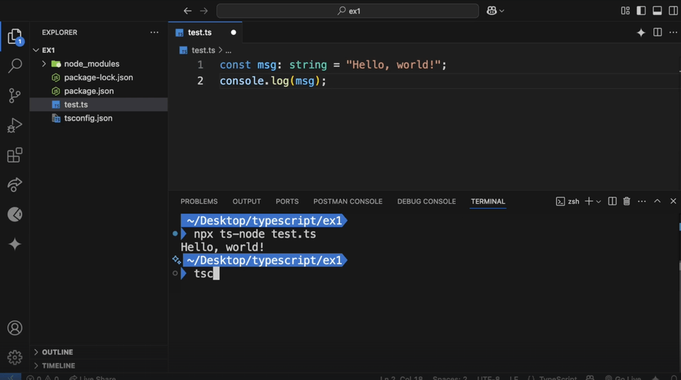The height and width of the screenshot is (380, 681).
Task: Open the Postman icon in activity bar
Action: click(x=15, y=214)
